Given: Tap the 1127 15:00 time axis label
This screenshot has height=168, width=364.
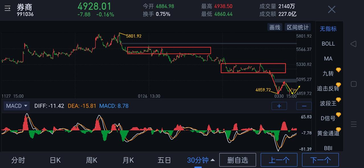Looking at the screenshot, I should tap(13, 96).
